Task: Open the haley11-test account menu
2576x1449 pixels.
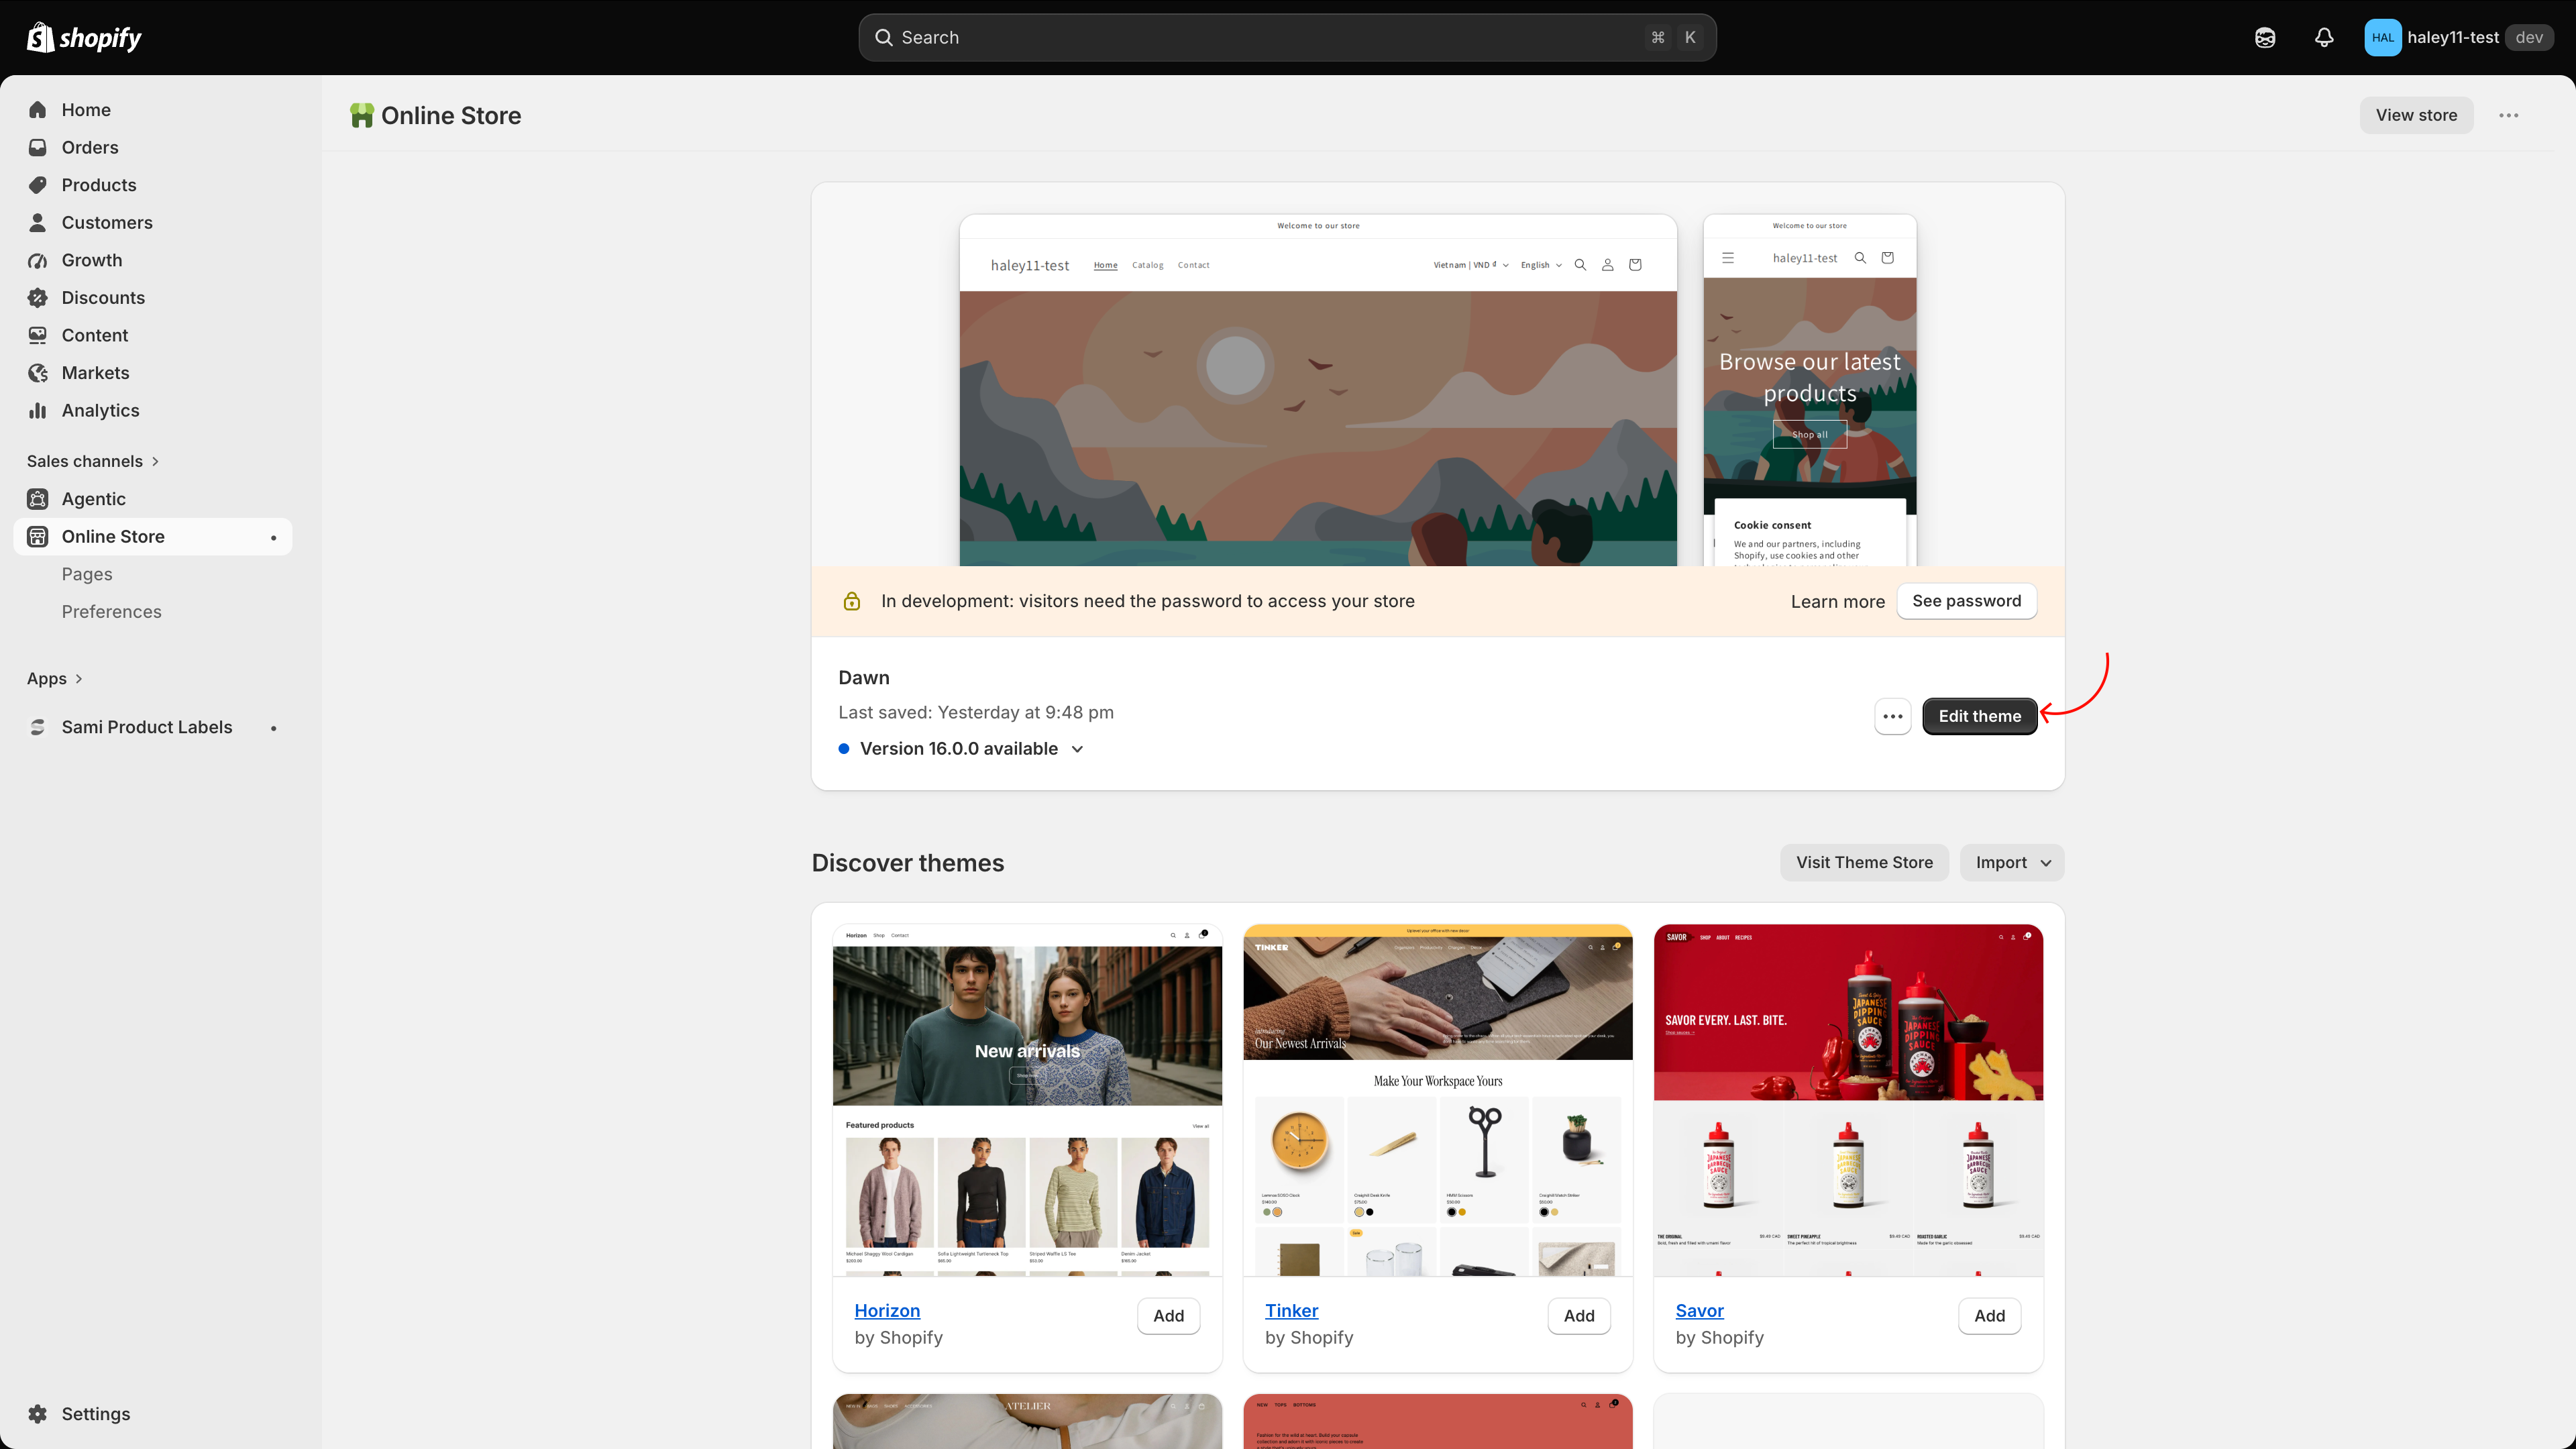Action: tap(2458, 37)
